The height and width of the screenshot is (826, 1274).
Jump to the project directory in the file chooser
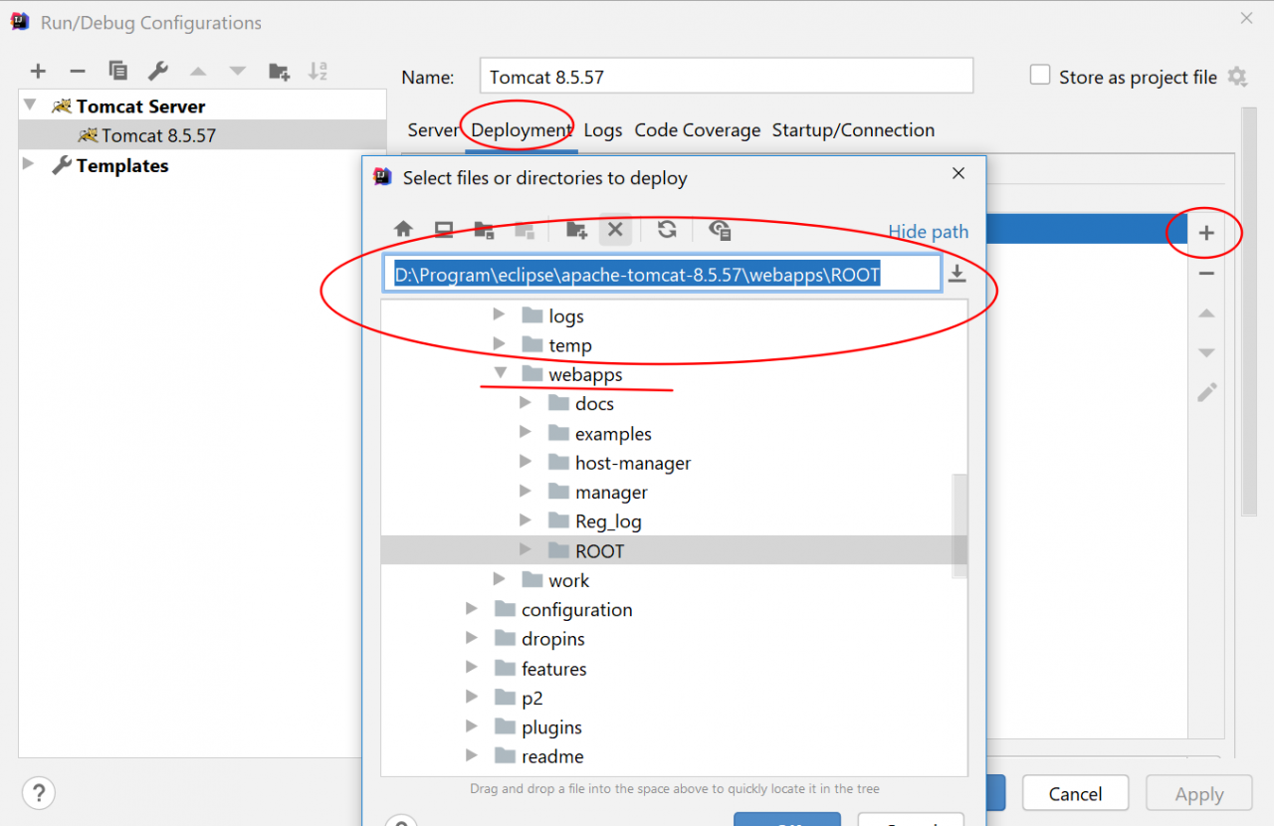click(x=485, y=230)
